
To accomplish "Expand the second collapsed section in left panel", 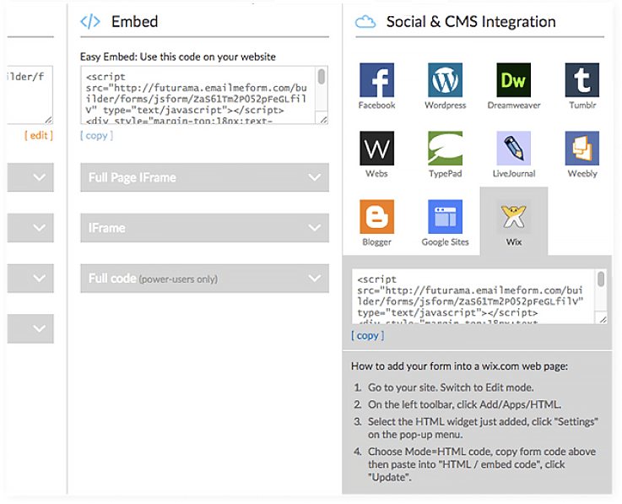I will coord(30,228).
